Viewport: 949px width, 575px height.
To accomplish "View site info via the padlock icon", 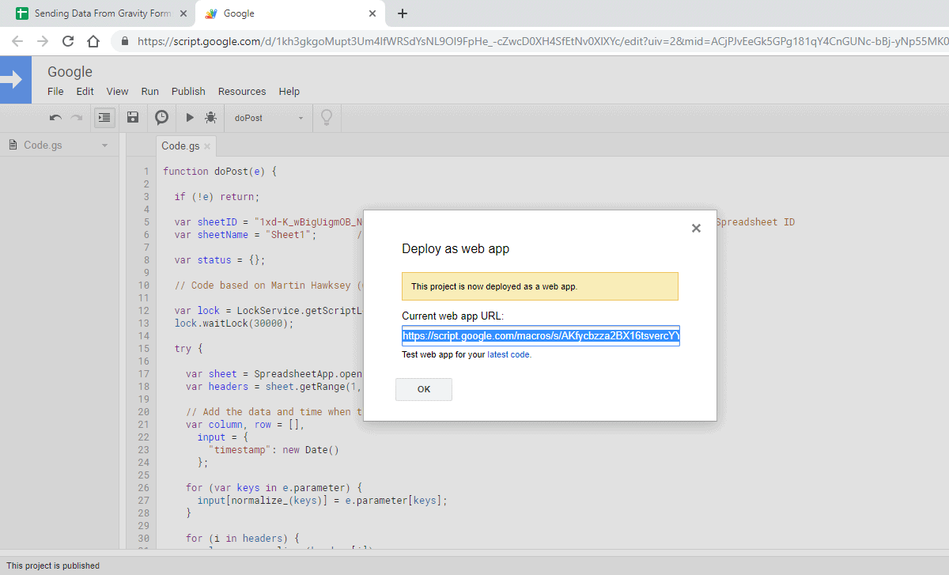I will pos(124,41).
